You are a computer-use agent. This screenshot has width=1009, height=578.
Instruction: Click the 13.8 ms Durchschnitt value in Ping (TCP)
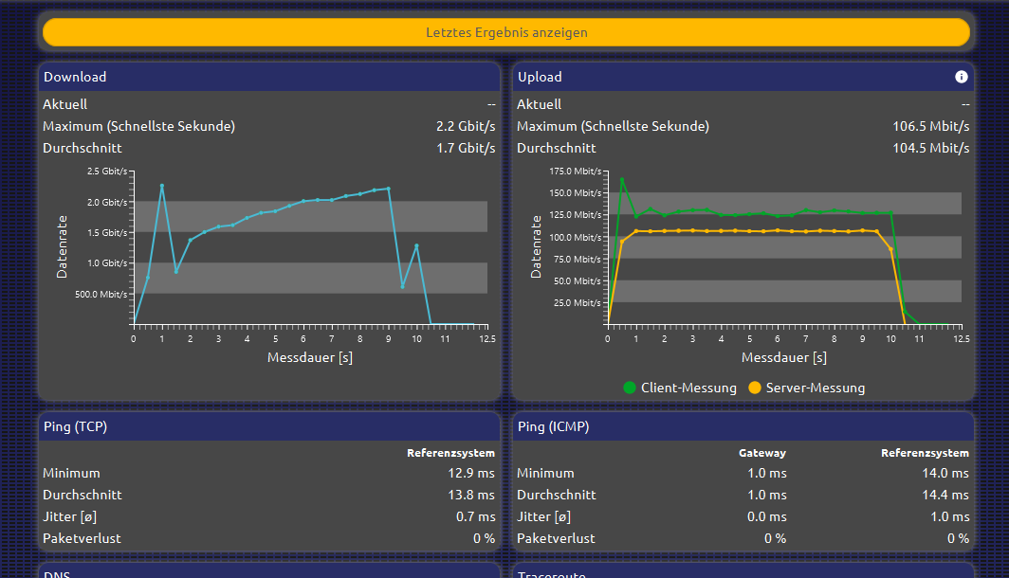click(473, 495)
